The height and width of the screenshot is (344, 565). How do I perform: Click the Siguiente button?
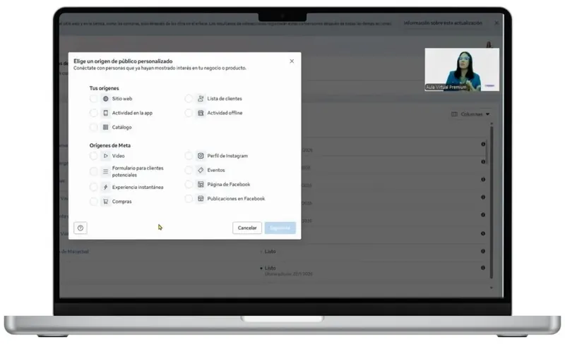[x=280, y=228]
